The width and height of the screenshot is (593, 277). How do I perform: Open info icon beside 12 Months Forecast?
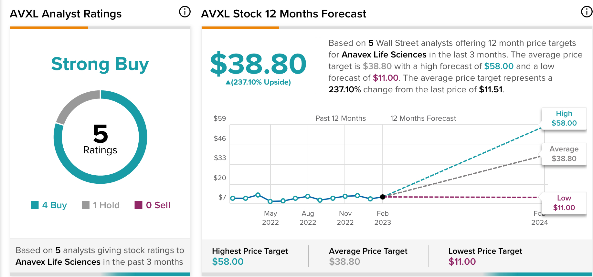click(x=587, y=12)
